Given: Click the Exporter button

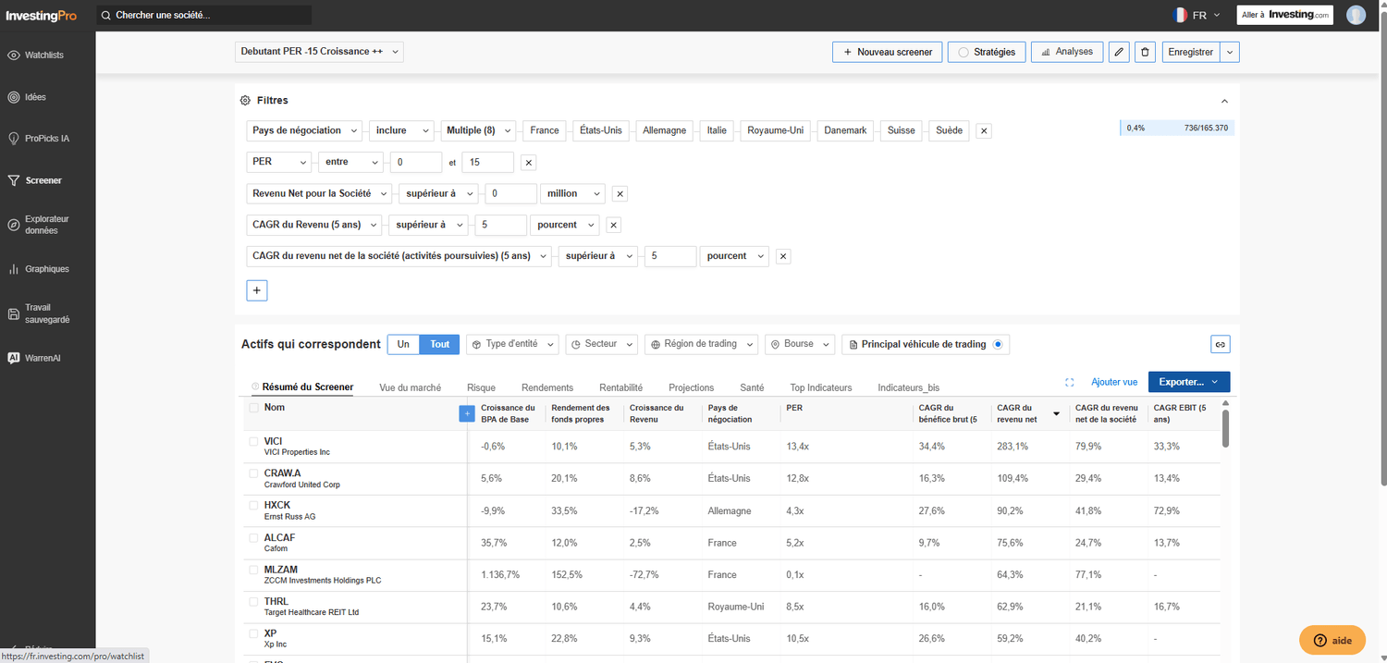Looking at the screenshot, I should [x=1189, y=382].
